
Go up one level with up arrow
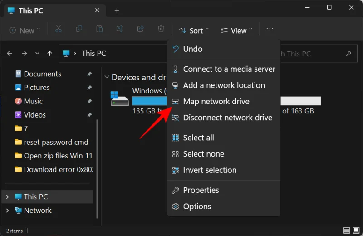click(49, 54)
